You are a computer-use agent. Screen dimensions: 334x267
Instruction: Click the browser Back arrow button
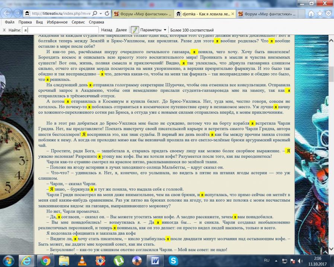(x=7, y=13)
